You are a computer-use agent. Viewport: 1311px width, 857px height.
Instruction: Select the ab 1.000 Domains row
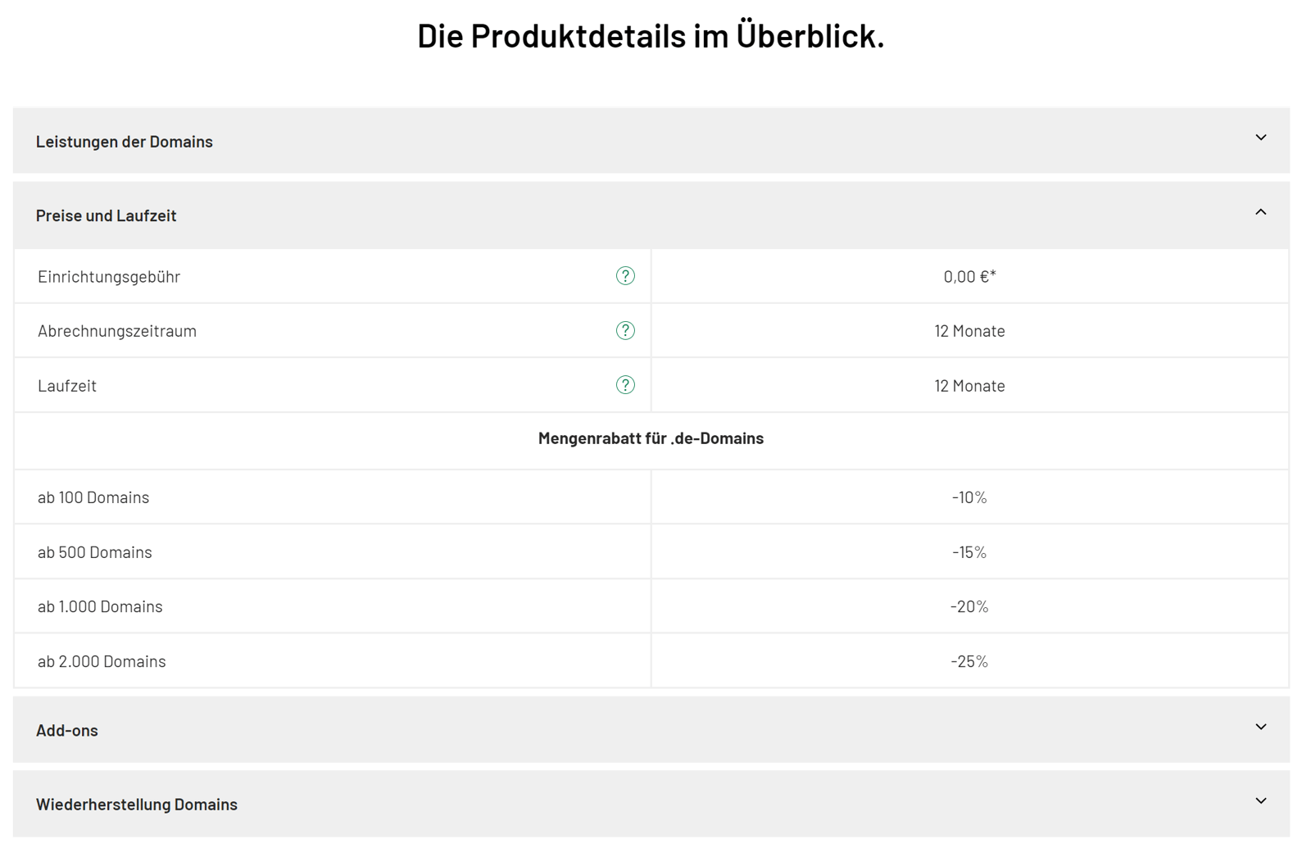pyautogui.click(x=100, y=606)
